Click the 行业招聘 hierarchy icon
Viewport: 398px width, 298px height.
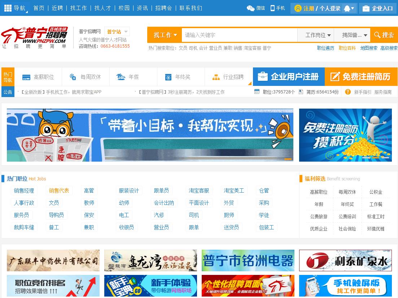[x=216, y=77]
